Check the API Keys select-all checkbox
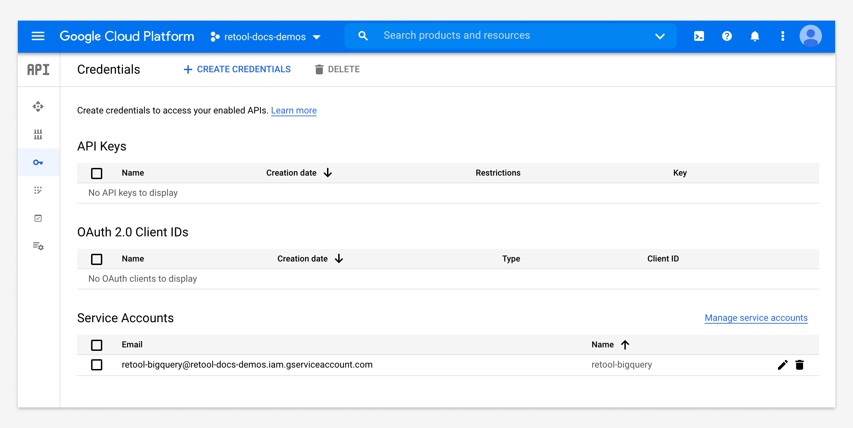The image size is (853, 428). click(97, 173)
